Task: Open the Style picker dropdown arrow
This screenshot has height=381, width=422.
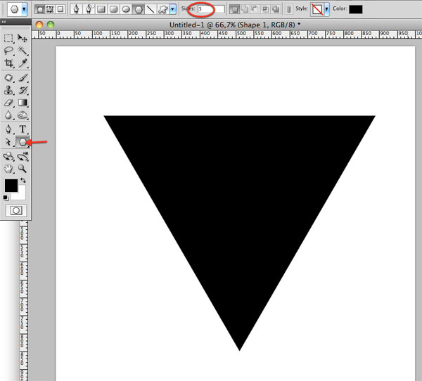Action: (x=326, y=10)
